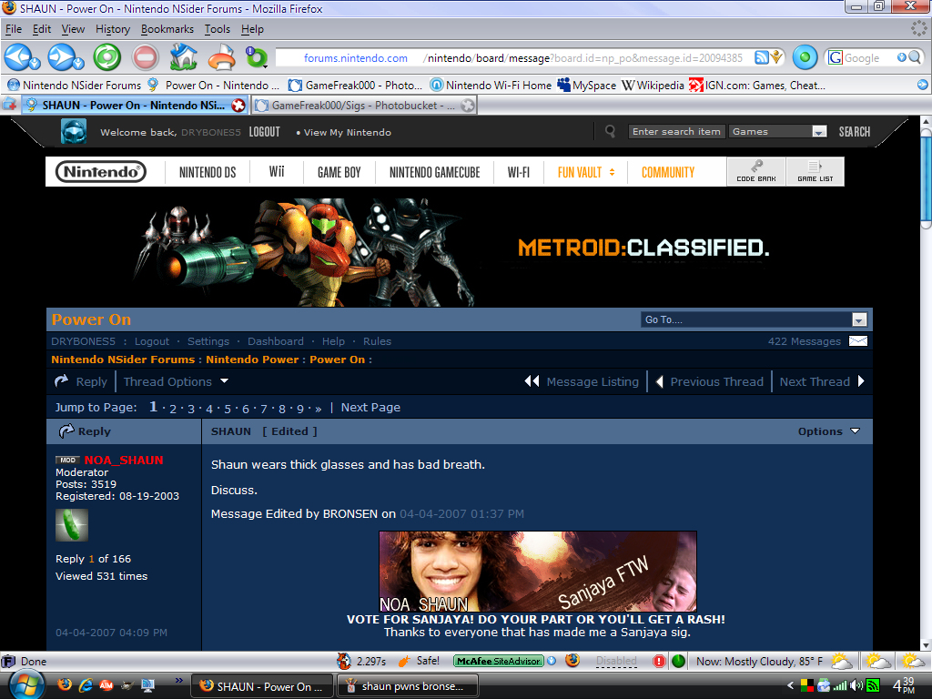Click the green Go button beside address bar
Screen dimensions: 932x699
coord(805,57)
